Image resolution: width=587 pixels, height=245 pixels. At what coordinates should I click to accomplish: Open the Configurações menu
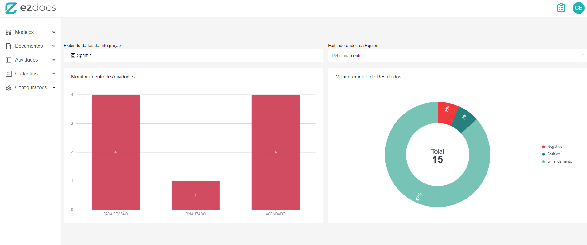[31, 88]
